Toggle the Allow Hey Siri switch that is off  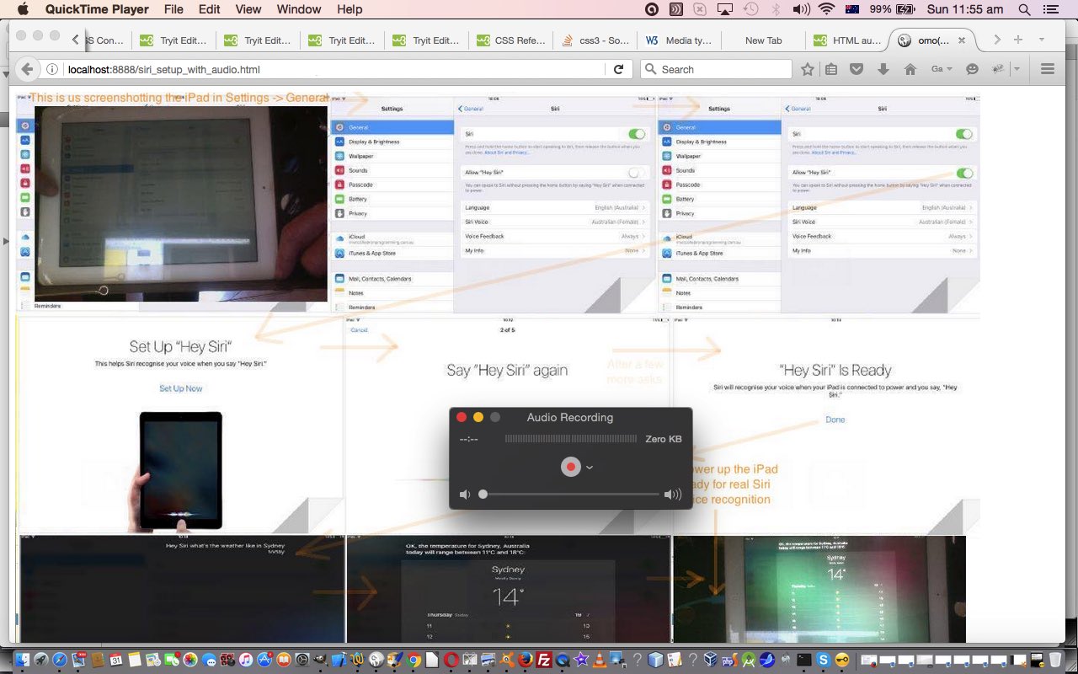tap(636, 172)
